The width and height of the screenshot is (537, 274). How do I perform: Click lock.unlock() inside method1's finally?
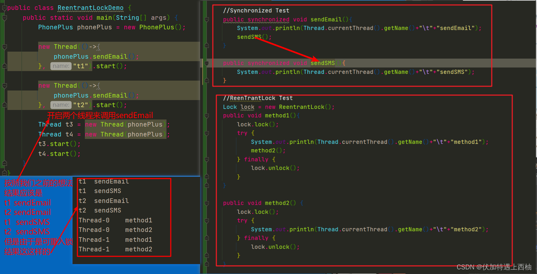(275, 168)
